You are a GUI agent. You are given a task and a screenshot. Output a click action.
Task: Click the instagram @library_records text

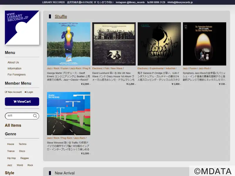(130, 2)
